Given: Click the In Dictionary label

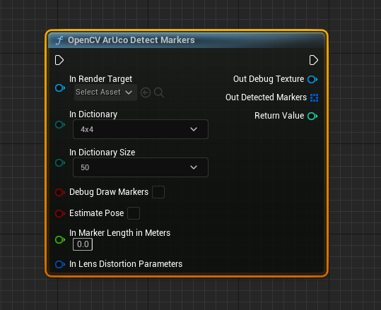Looking at the screenshot, I should click(x=93, y=114).
